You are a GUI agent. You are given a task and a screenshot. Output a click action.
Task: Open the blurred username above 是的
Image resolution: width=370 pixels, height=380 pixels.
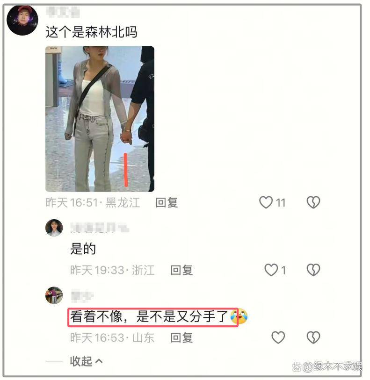(100, 228)
